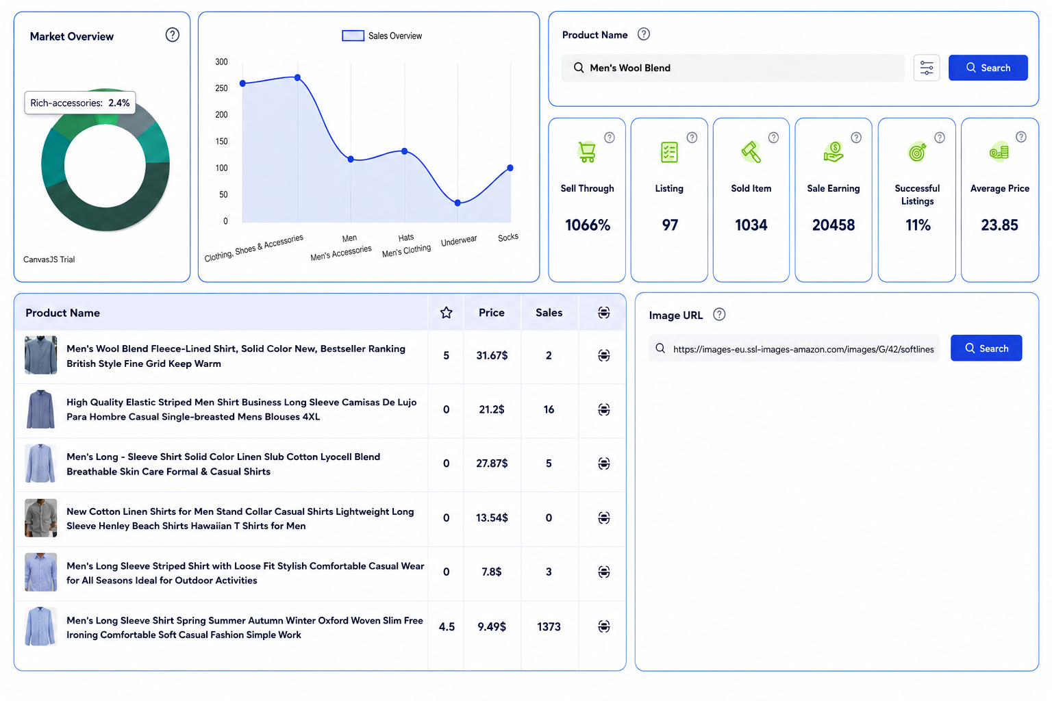Open the Listing card help icon

pyautogui.click(x=692, y=138)
